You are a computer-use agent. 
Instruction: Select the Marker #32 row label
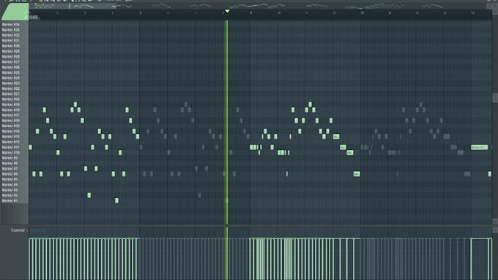pyautogui.click(x=11, y=35)
